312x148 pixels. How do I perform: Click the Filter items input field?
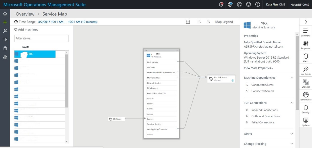pos(41,38)
